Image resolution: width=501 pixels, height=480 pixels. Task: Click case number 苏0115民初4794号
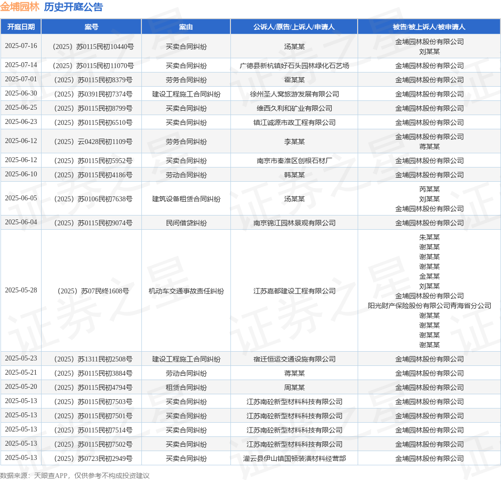pyautogui.click(x=93, y=387)
